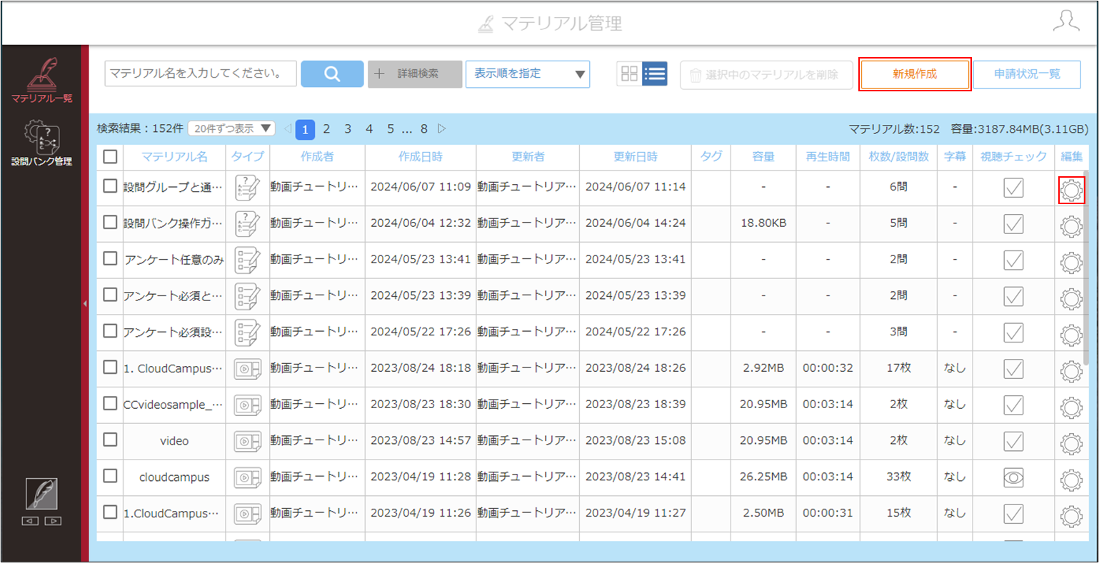Screen dimensions: 1099x563
Task: Sort by the 更新日時 column header
Action: pyautogui.click(x=636, y=156)
